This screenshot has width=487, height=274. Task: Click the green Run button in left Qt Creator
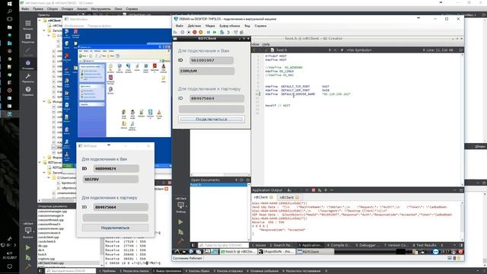[x=28, y=247]
